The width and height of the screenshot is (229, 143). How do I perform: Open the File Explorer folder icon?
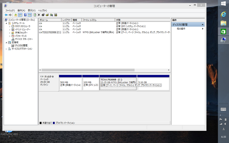(223, 23)
